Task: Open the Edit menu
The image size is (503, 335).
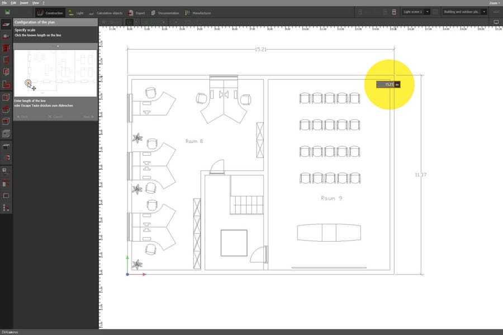Action: pyautogui.click(x=13, y=3)
